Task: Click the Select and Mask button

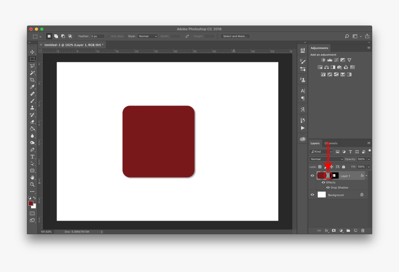Action: (235, 36)
